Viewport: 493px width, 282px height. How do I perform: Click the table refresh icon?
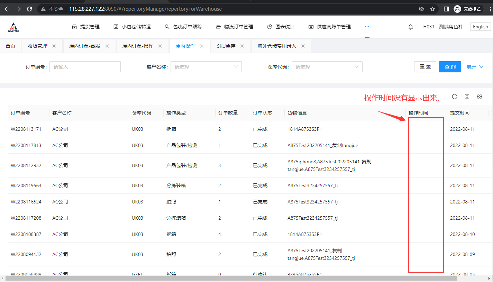(x=455, y=97)
